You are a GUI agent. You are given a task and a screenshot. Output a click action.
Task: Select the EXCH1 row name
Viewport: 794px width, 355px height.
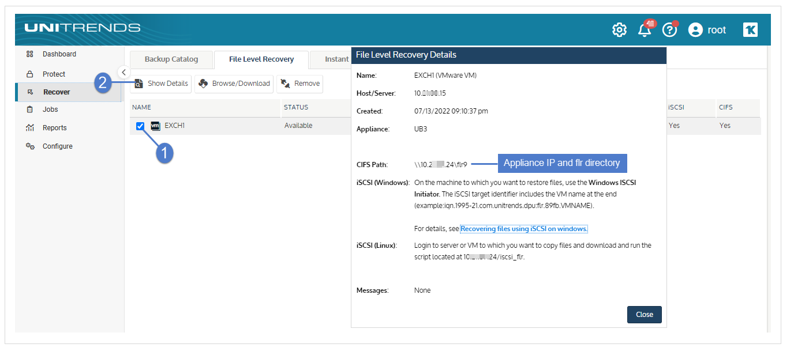[x=174, y=126]
